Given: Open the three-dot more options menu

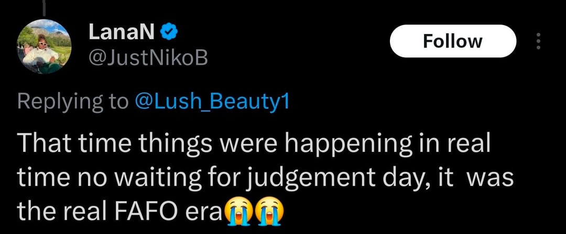Looking at the screenshot, I should pyautogui.click(x=536, y=41).
